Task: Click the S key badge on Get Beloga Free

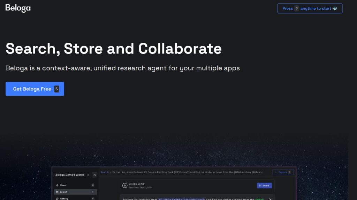Action: click(56, 89)
